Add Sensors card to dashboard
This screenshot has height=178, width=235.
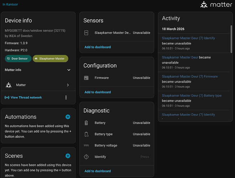tap(98, 47)
